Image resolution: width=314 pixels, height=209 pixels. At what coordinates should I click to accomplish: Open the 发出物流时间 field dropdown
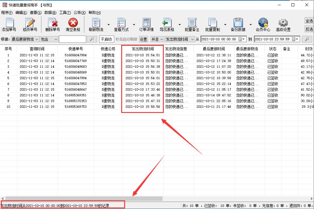click(192, 39)
